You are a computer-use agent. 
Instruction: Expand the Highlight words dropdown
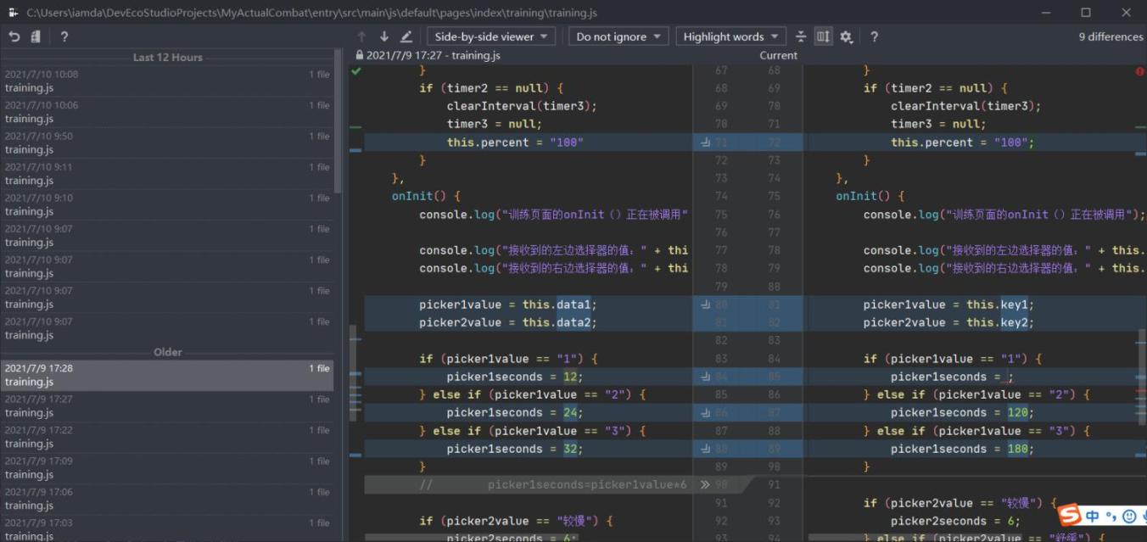point(730,36)
